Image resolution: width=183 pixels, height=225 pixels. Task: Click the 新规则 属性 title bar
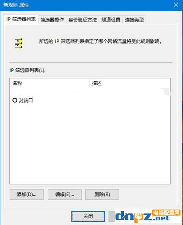[86, 5]
